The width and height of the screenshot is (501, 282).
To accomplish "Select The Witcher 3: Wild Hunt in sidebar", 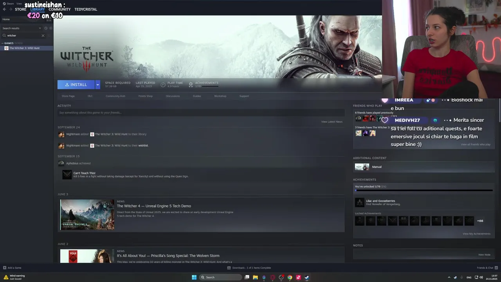I will tap(27, 48).
